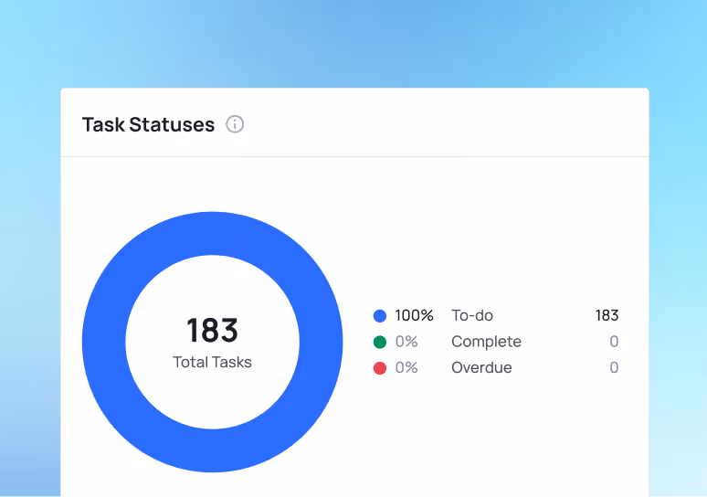Image resolution: width=707 pixels, height=497 pixels.
Task: Click the '100%' To-do percentage
Action: pyautogui.click(x=414, y=315)
